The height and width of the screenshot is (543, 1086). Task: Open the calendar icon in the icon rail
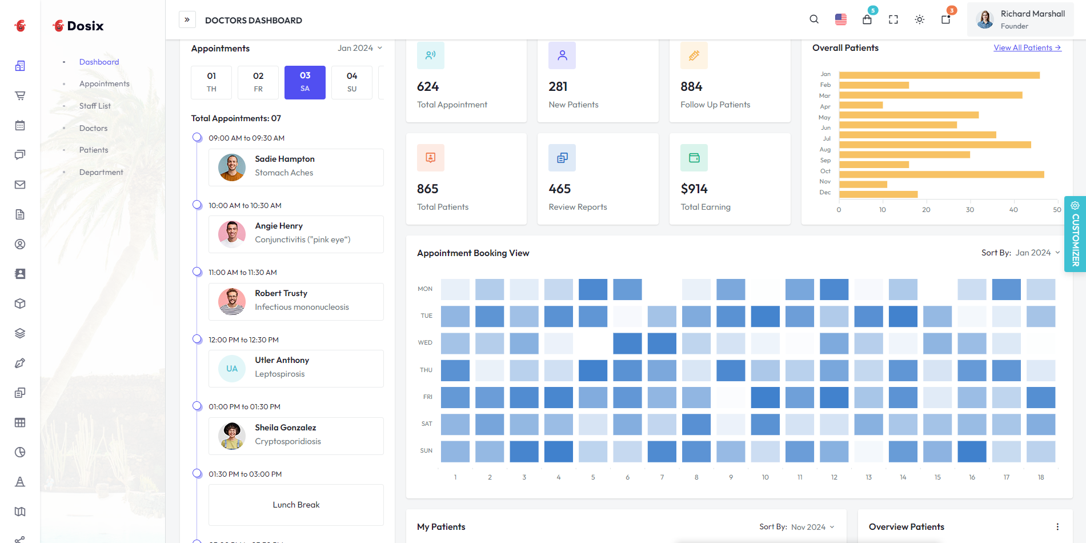coord(20,125)
